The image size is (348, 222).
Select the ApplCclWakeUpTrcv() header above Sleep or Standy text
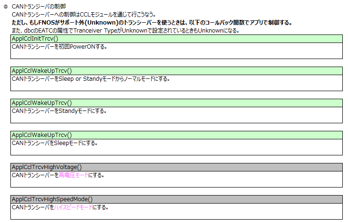coord(177,71)
